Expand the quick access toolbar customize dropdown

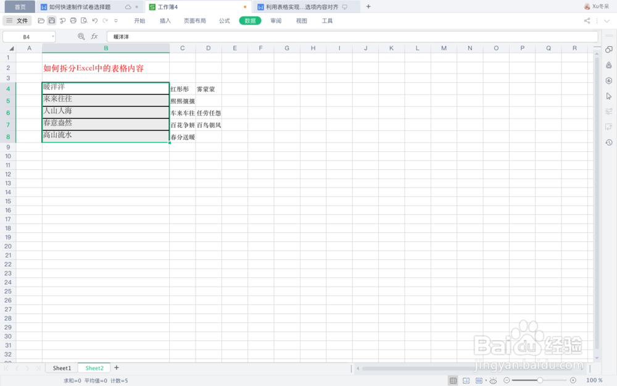coord(115,20)
